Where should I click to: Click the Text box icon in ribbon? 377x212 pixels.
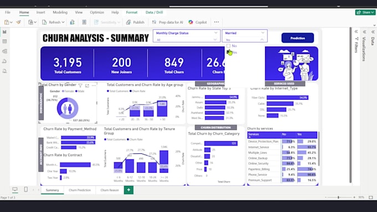(x=84, y=22)
